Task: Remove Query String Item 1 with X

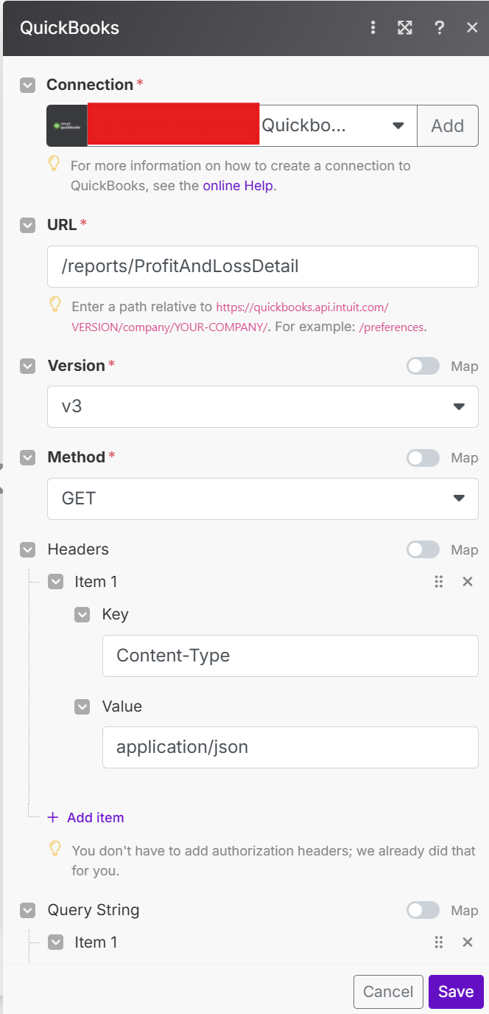Action: click(x=467, y=942)
